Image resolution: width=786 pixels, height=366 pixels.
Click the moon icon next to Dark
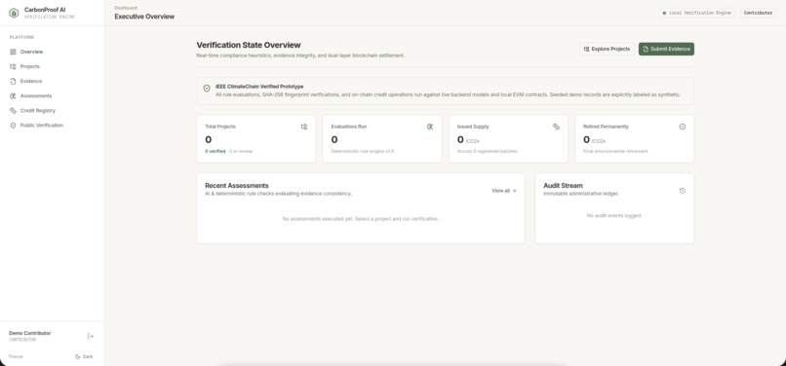[78, 356]
